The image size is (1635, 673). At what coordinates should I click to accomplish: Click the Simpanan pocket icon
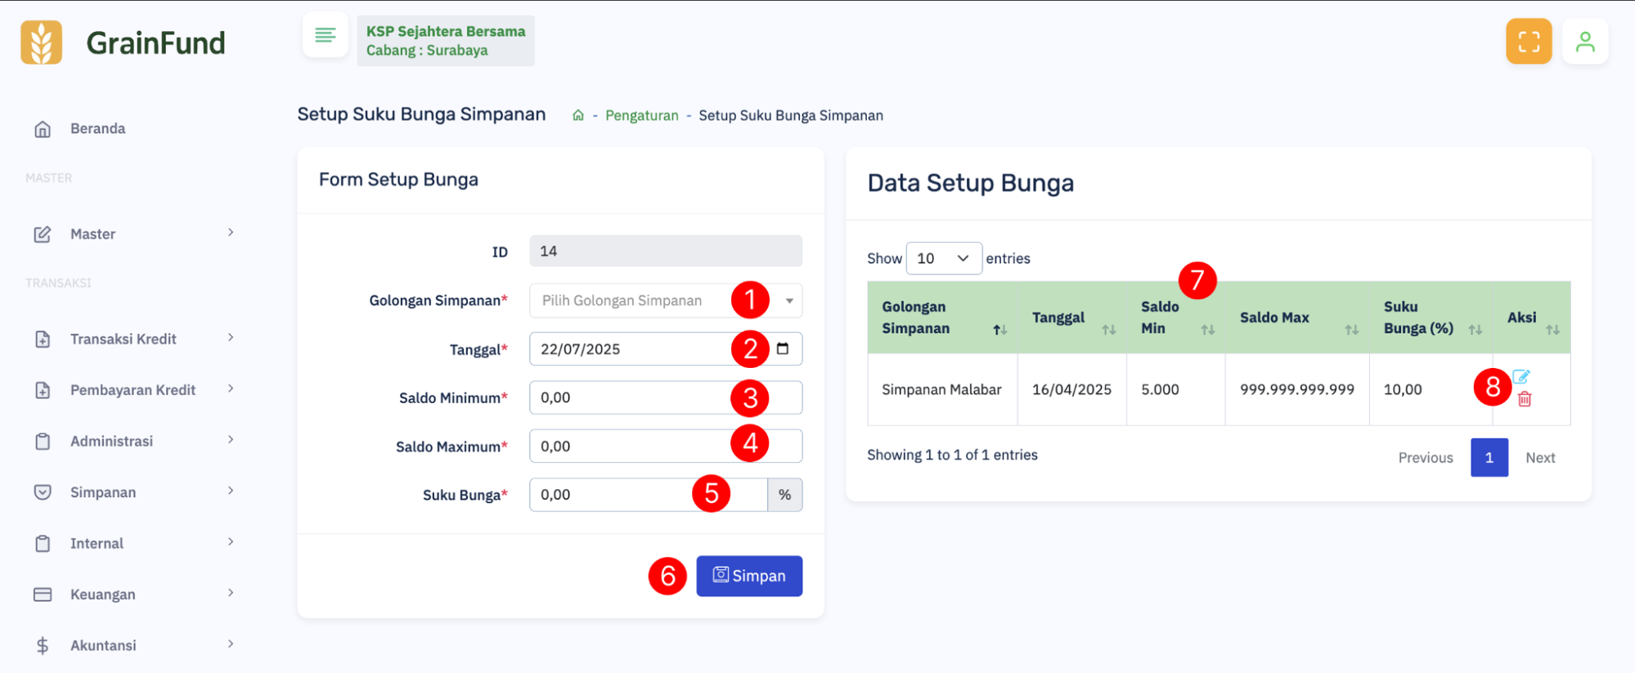(43, 492)
